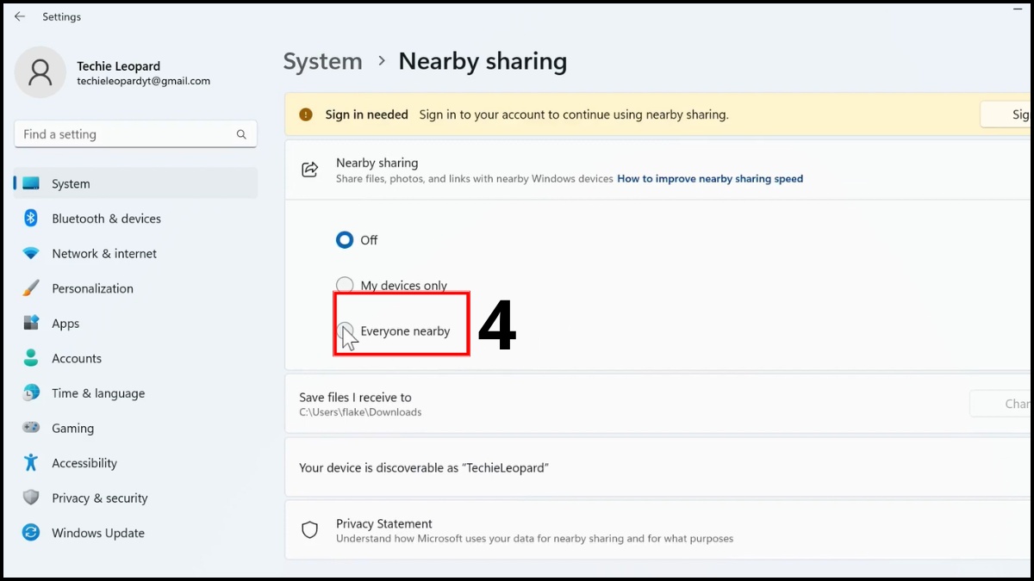Open Bluetooth & devices via its icon

pyautogui.click(x=31, y=219)
